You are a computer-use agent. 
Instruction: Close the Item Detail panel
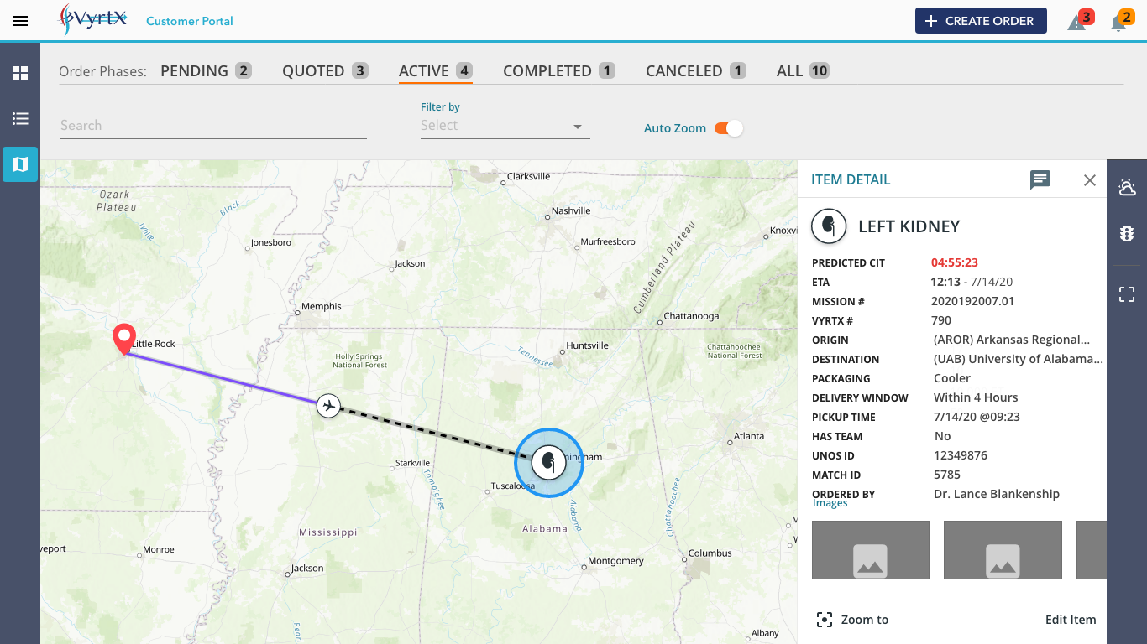(x=1090, y=179)
